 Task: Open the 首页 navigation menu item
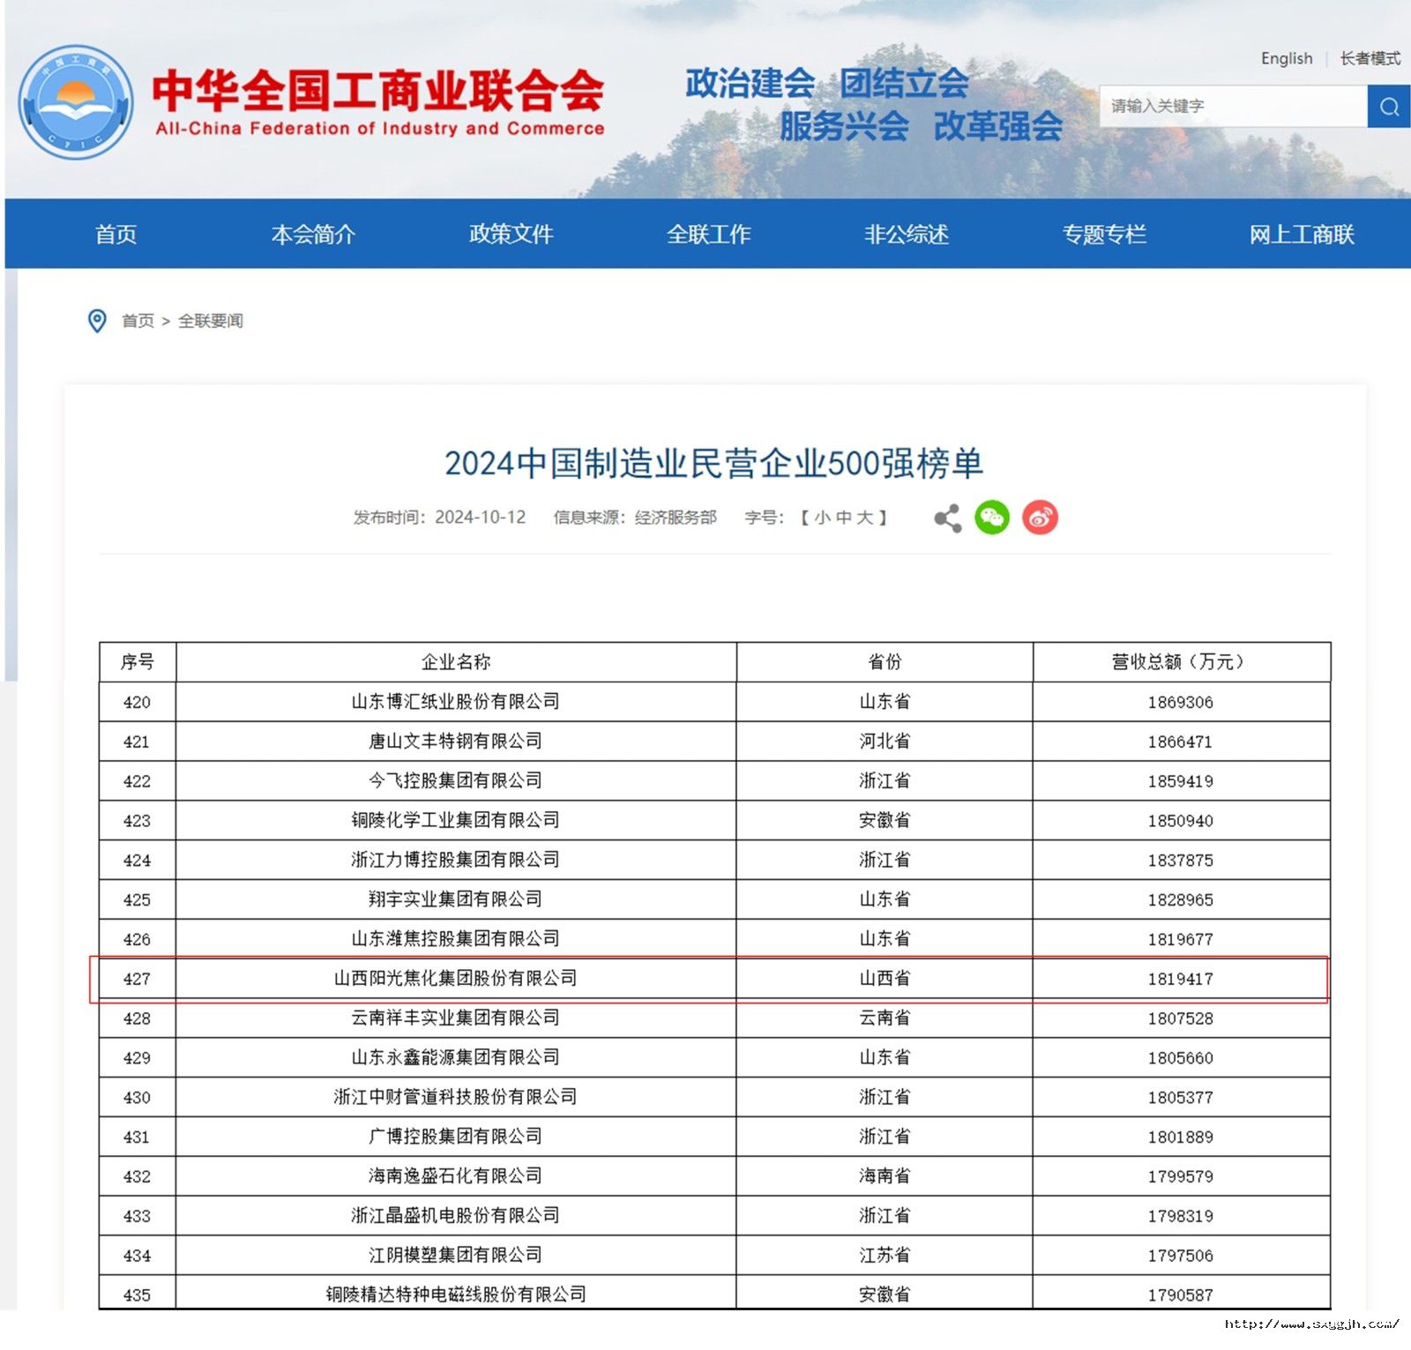[116, 235]
